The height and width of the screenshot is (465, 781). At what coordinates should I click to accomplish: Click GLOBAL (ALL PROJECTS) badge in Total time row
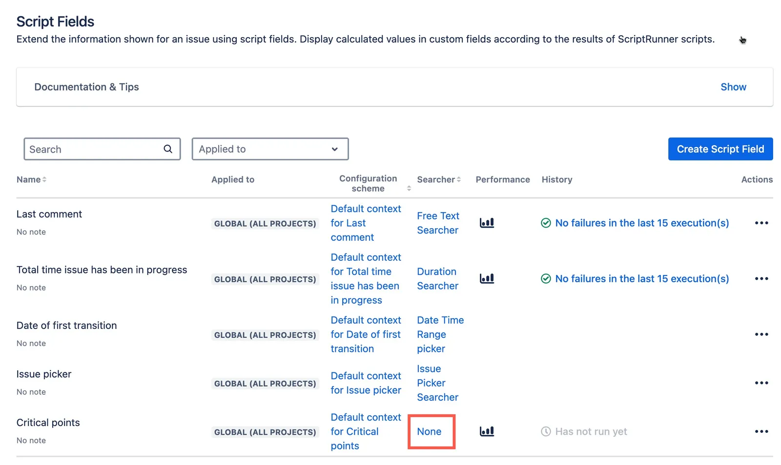[265, 279]
